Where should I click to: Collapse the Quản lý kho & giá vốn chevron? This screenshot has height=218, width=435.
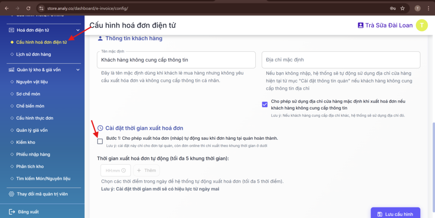coord(78,70)
